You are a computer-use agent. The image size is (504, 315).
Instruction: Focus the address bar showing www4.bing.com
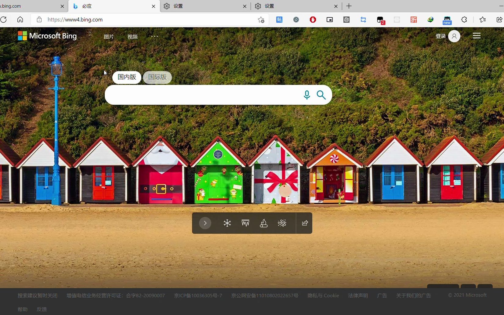(x=150, y=20)
